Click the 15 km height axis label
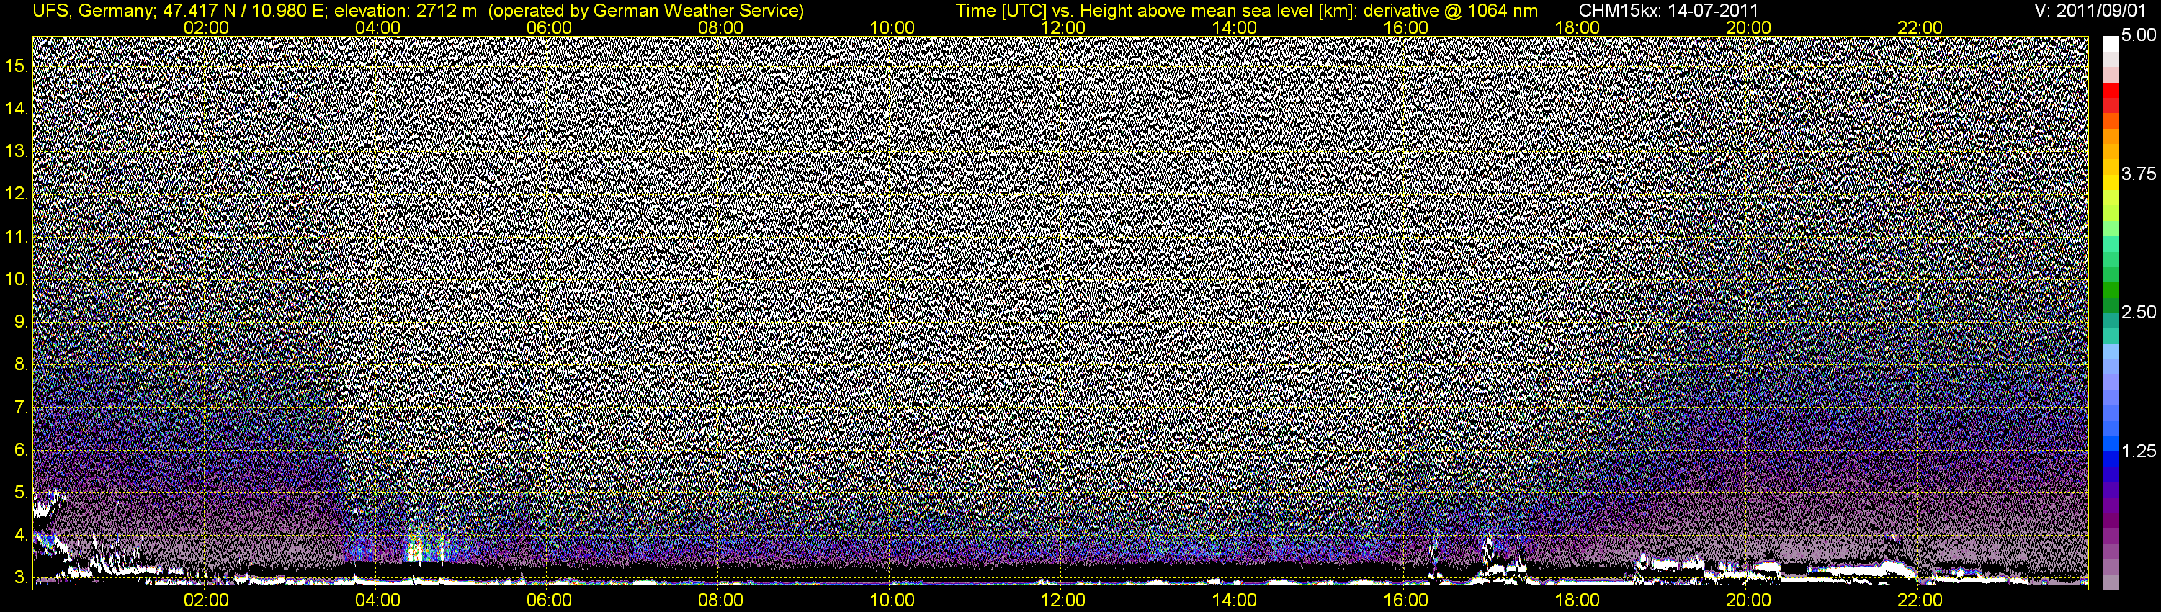This screenshot has height=612, width=2161. click(x=17, y=66)
